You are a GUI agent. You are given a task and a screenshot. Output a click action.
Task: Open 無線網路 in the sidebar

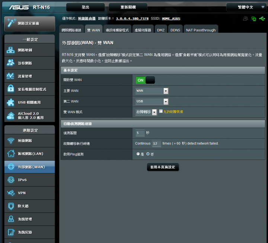[29, 141]
